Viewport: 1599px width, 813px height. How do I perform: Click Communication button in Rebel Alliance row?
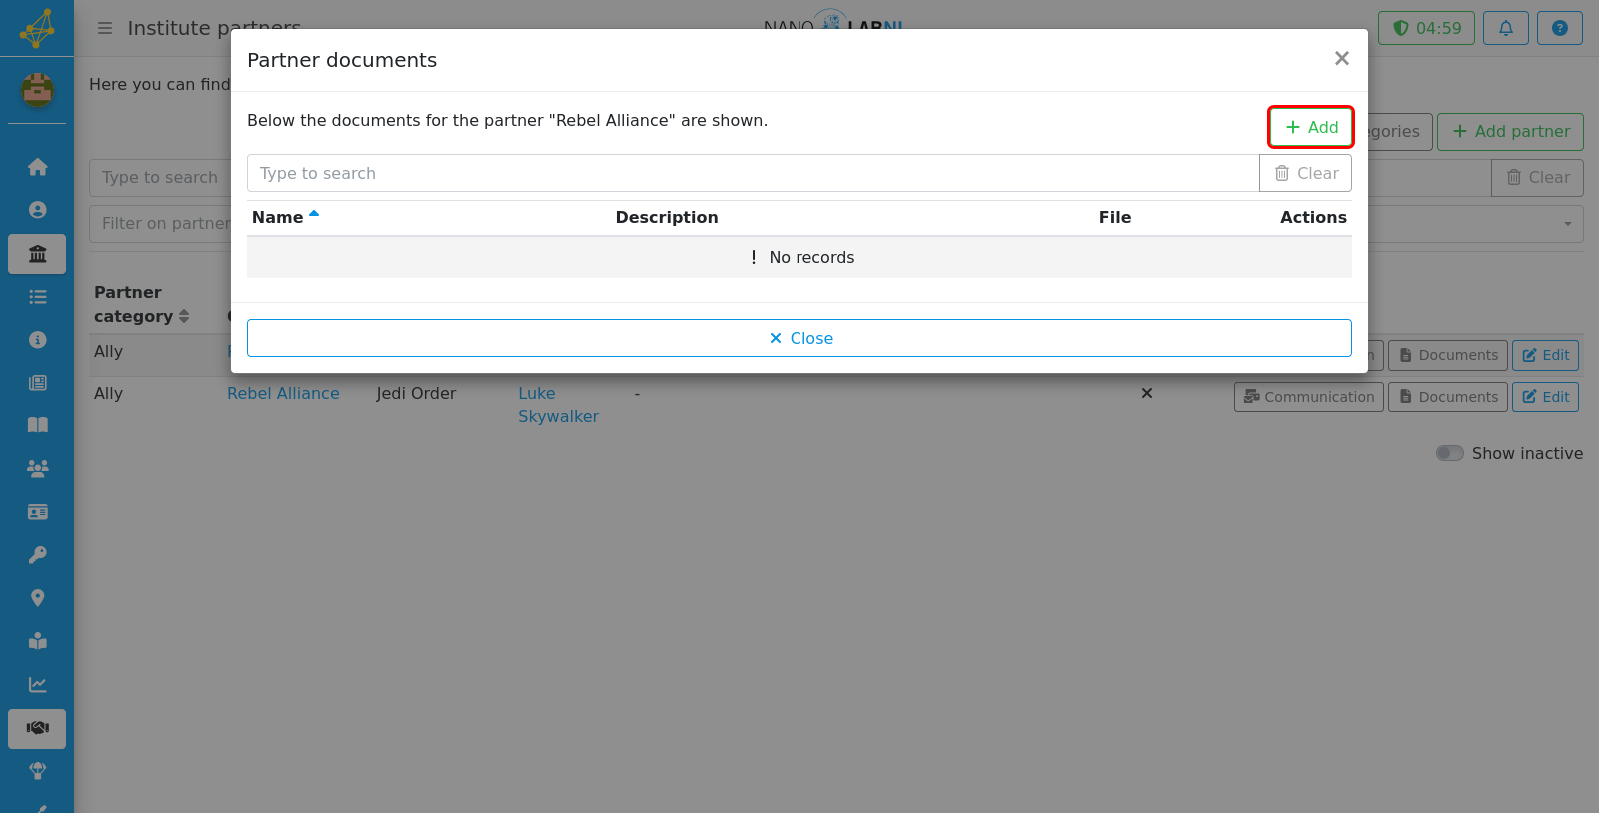pyautogui.click(x=1309, y=397)
